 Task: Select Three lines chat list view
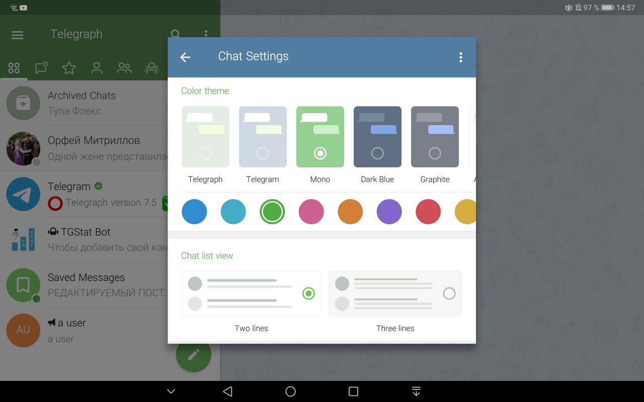pyautogui.click(x=395, y=293)
